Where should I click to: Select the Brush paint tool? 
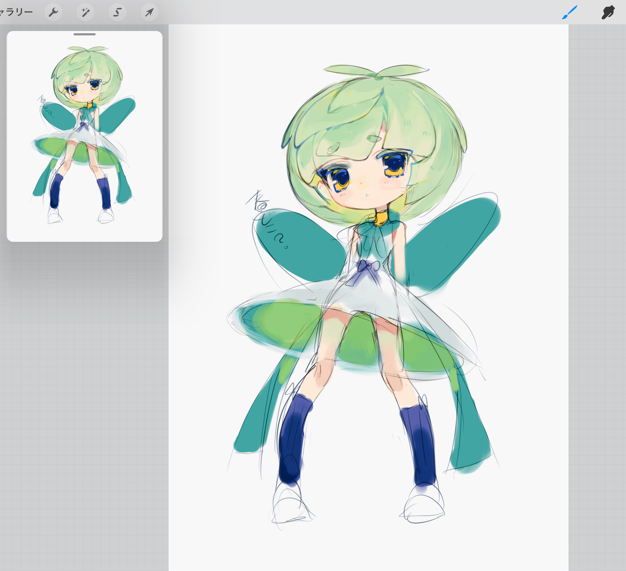click(570, 12)
